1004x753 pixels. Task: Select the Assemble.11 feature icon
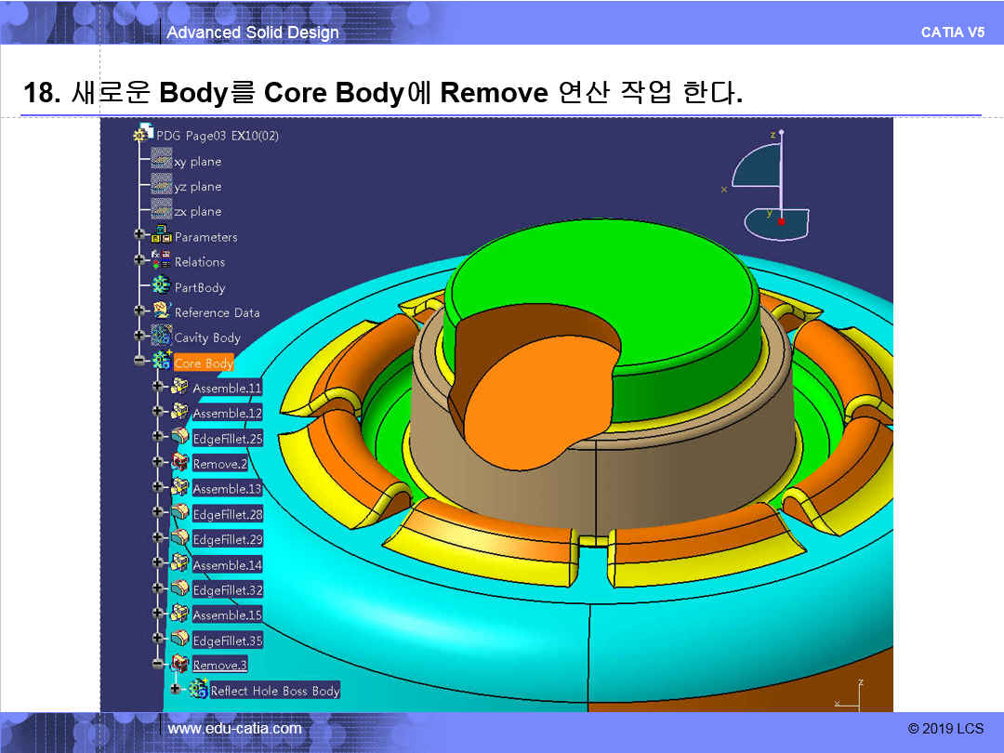pyautogui.click(x=179, y=387)
